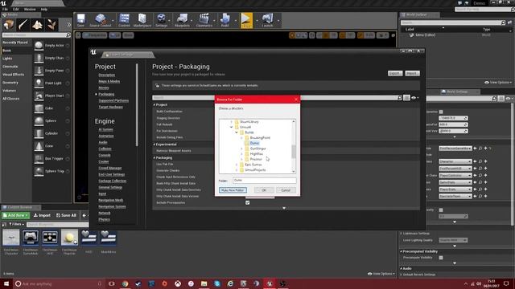
Task: Select the Cylinder placement icon
Action: (39, 133)
